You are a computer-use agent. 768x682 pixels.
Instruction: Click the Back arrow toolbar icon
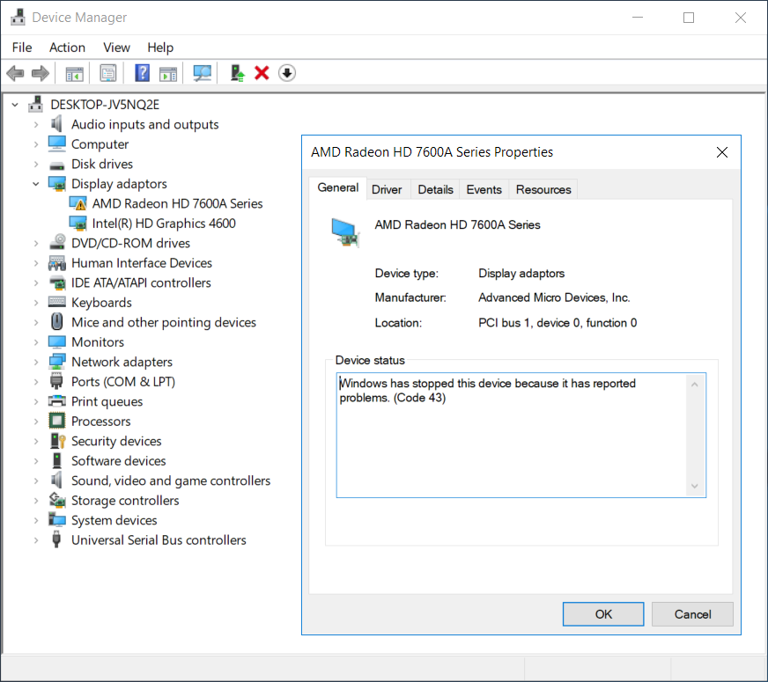click(x=15, y=73)
